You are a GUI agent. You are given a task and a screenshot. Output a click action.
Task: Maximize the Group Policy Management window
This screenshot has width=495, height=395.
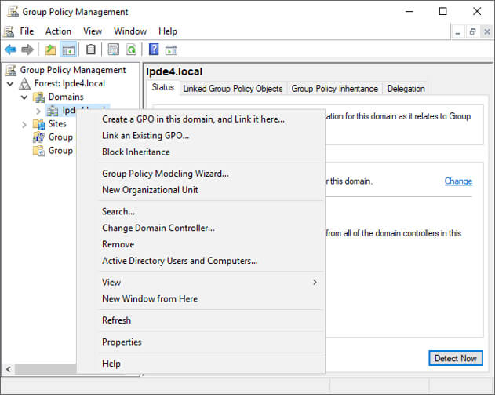click(443, 12)
